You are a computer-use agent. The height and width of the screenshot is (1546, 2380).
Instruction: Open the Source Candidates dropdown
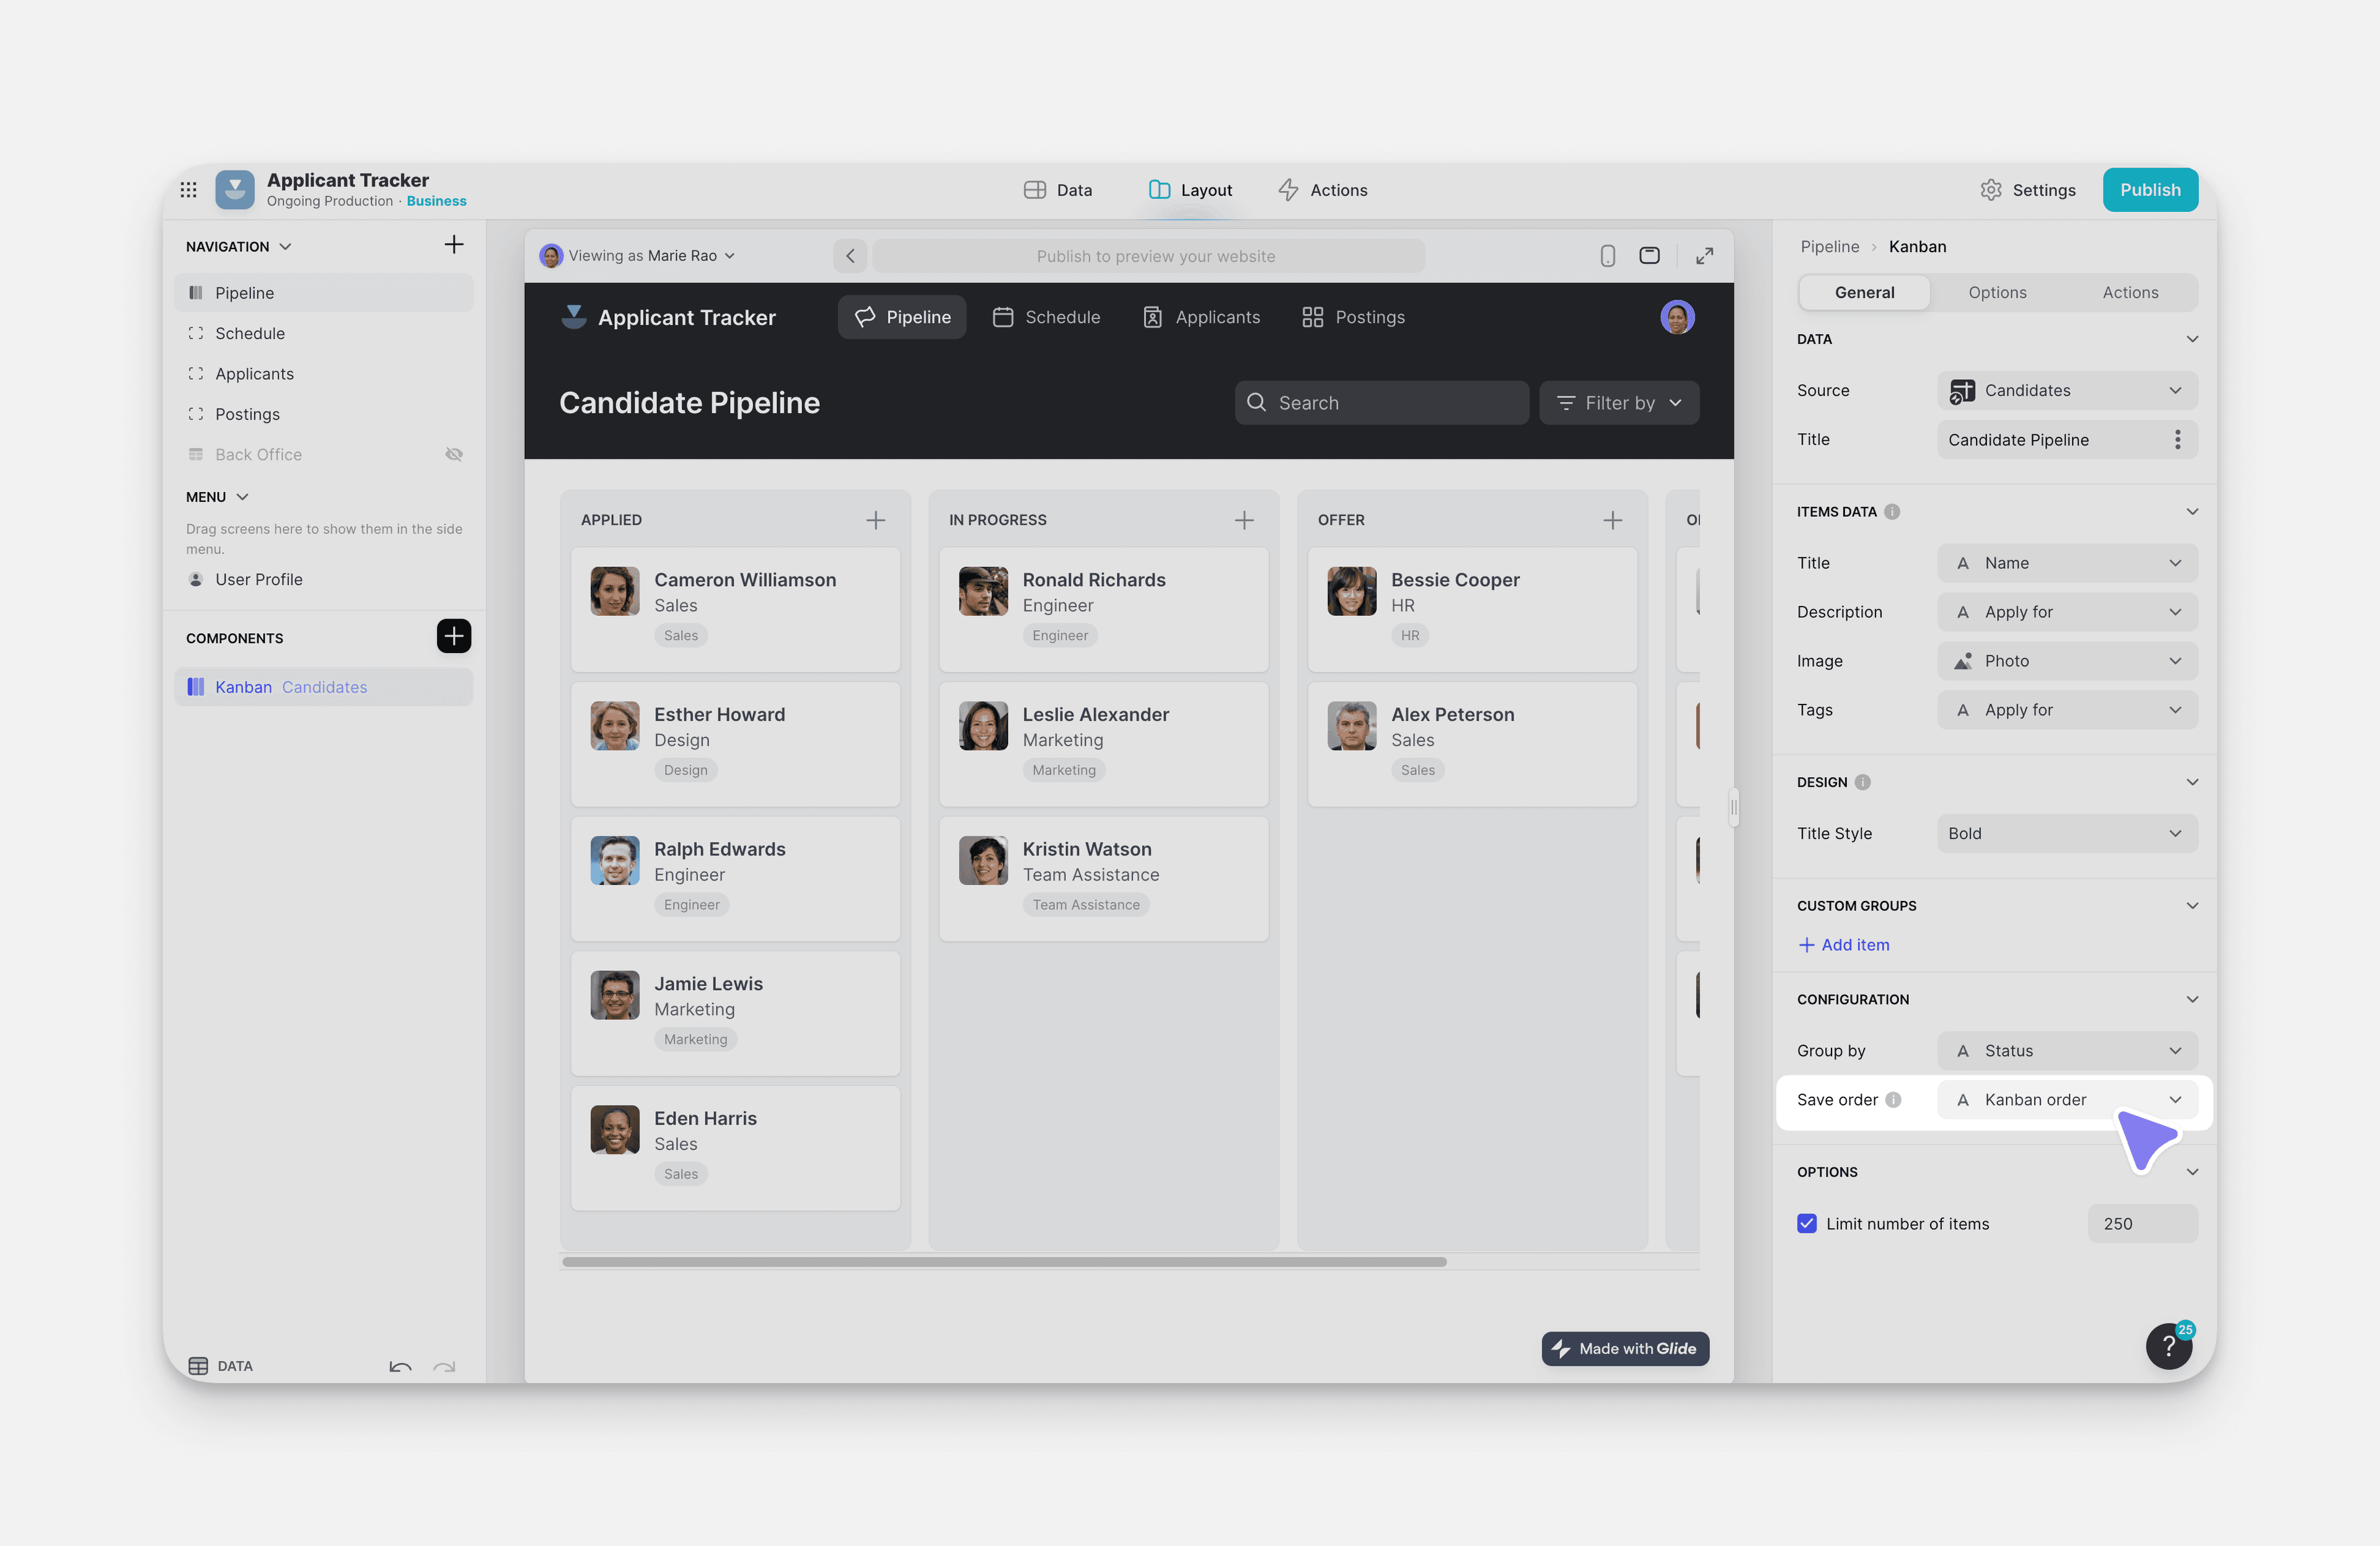(x=2067, y=391)
